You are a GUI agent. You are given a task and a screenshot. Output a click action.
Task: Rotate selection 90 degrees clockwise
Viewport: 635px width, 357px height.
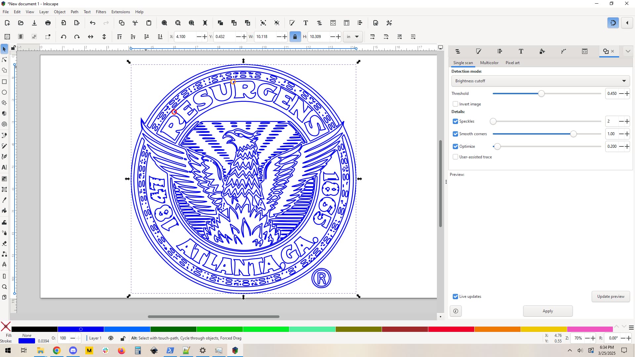[x=77, y=37]
